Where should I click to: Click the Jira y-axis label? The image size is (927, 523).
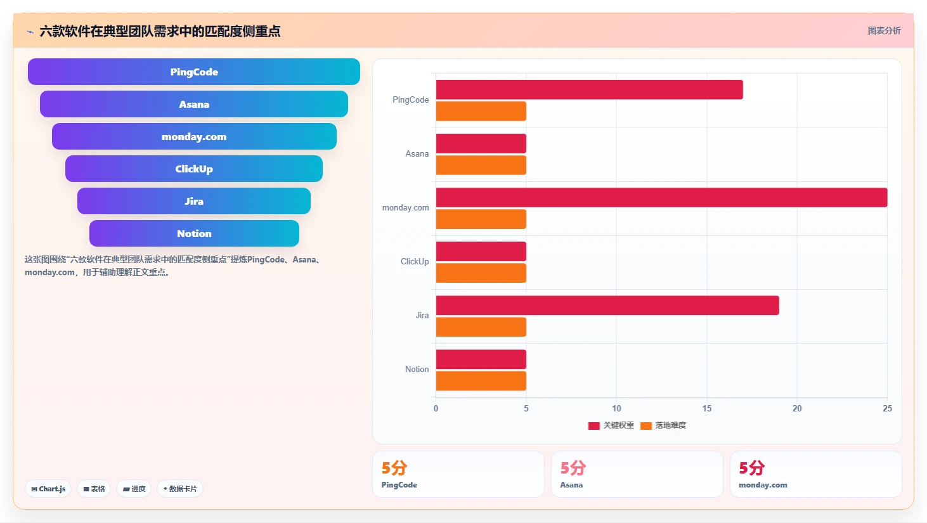[422, 315]
